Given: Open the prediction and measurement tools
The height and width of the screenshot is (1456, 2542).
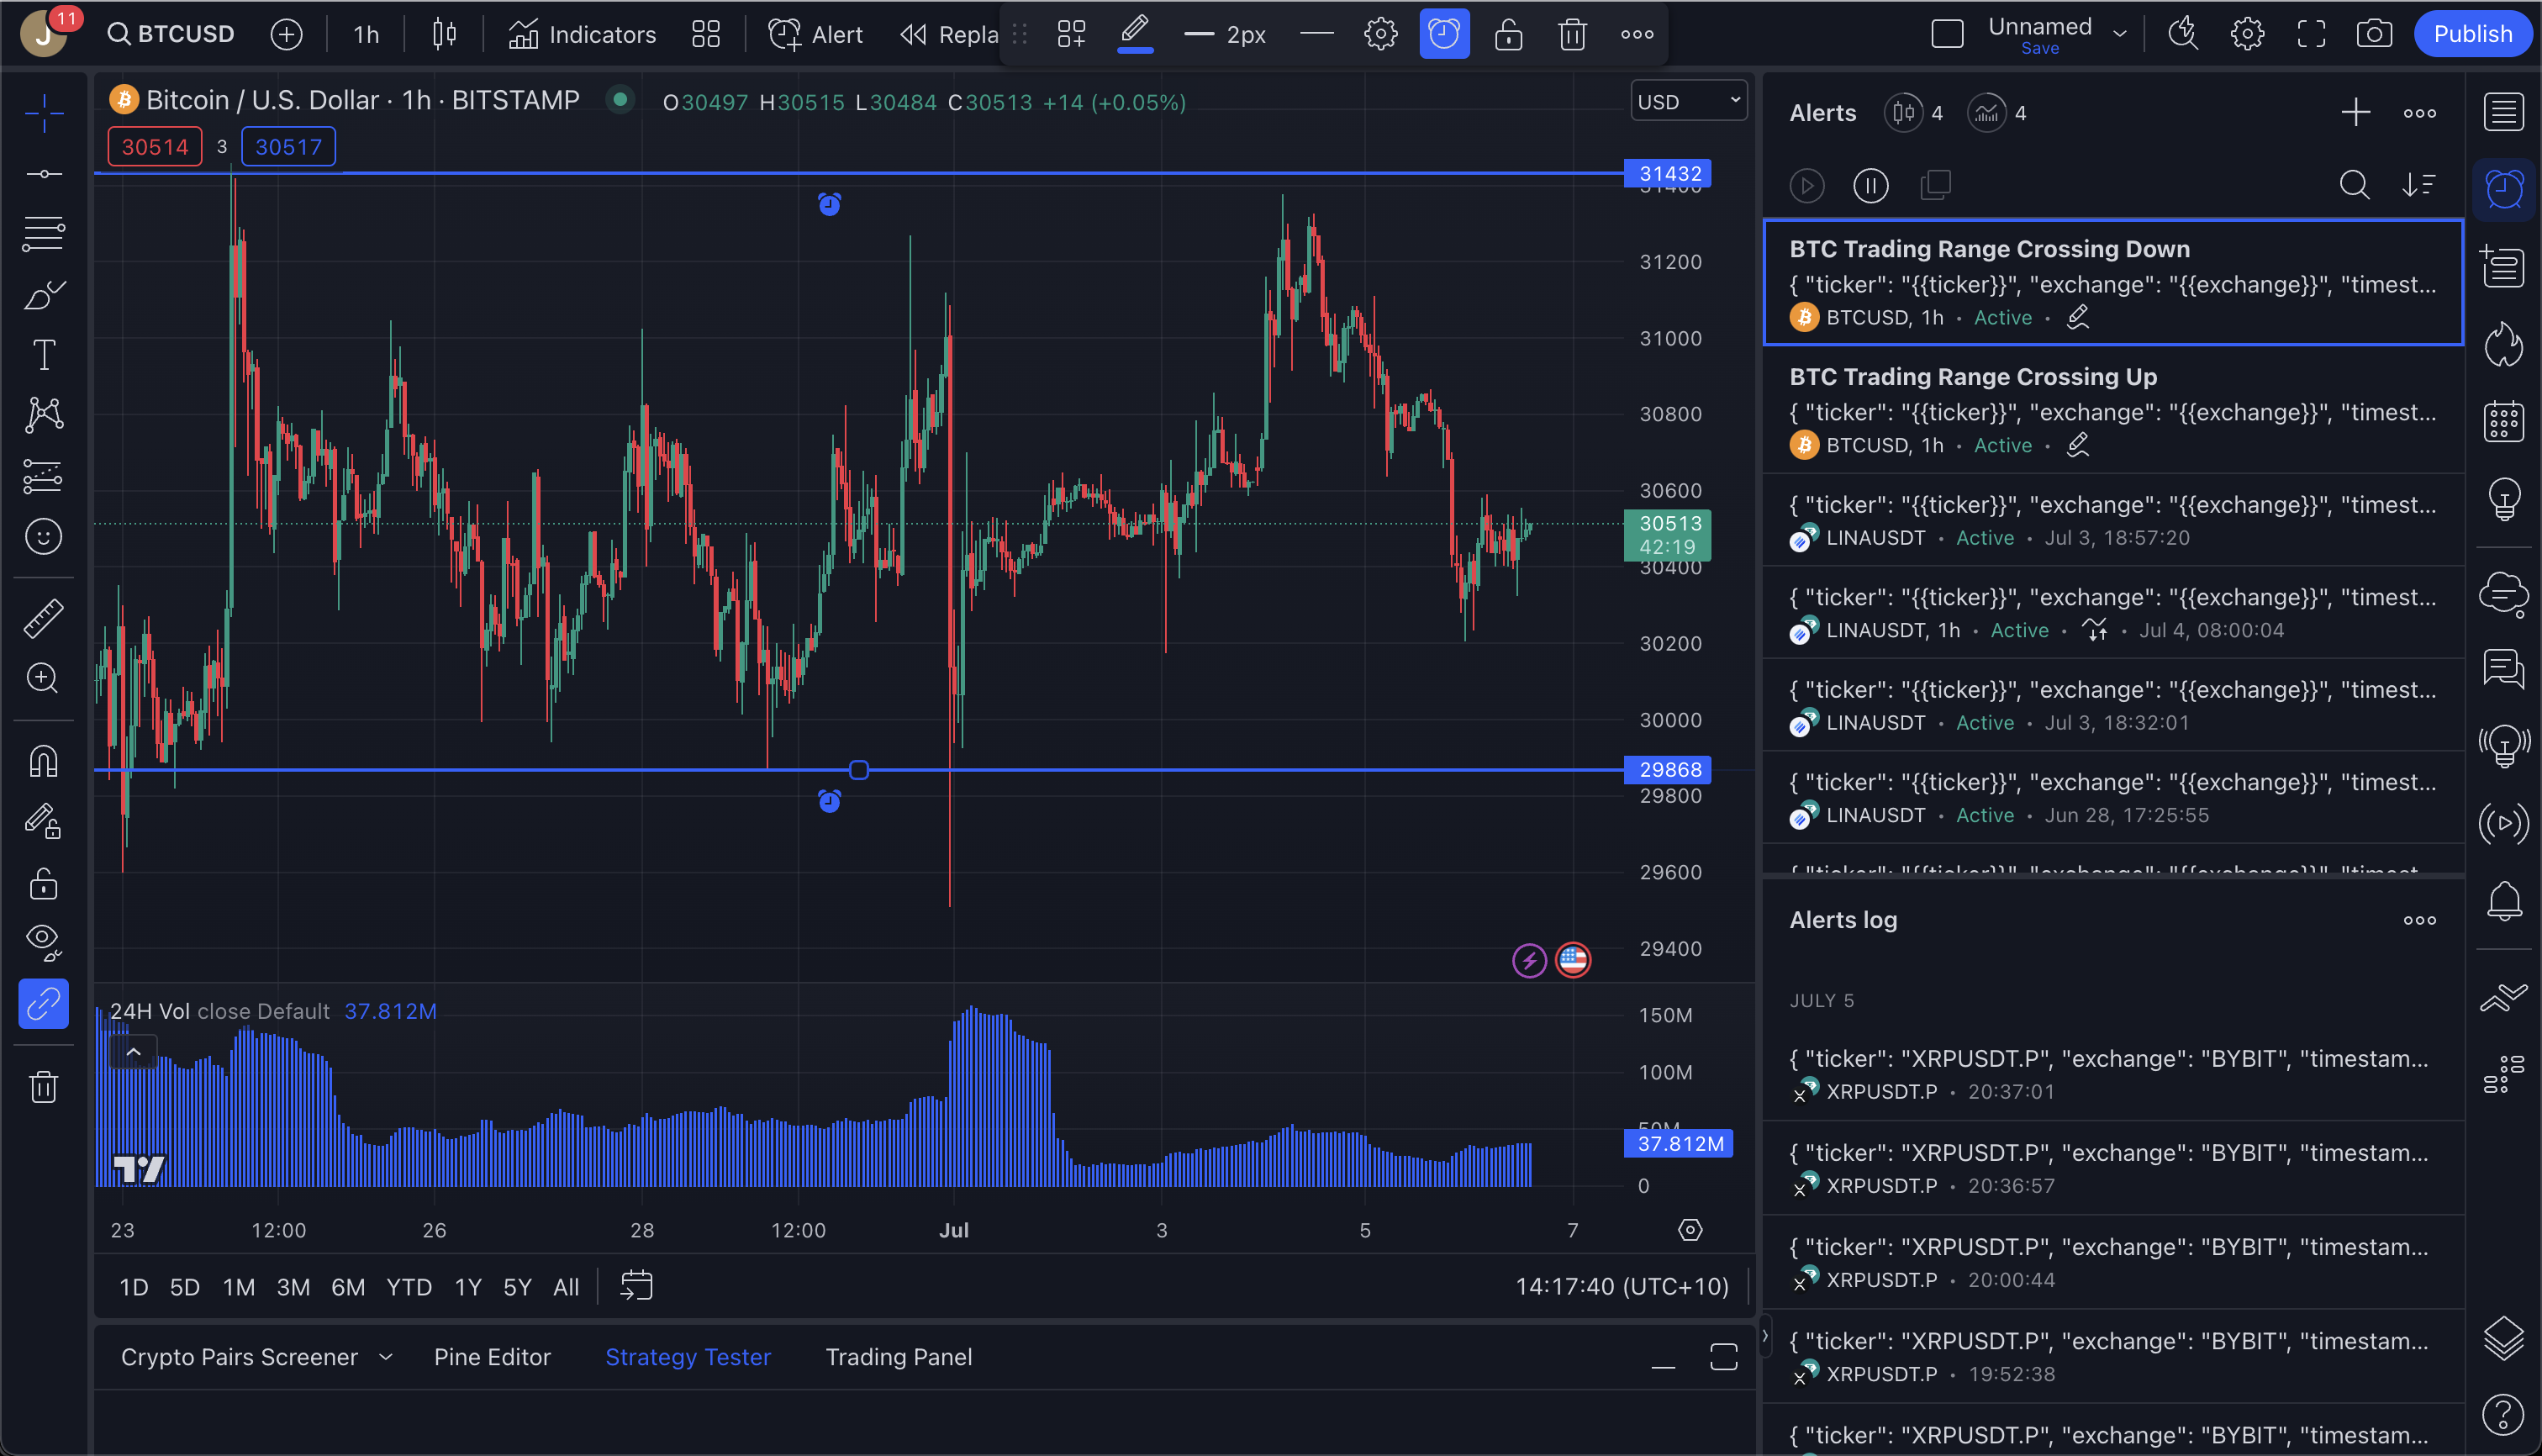Looking at the screenshot, I should [x=44, y=476].
